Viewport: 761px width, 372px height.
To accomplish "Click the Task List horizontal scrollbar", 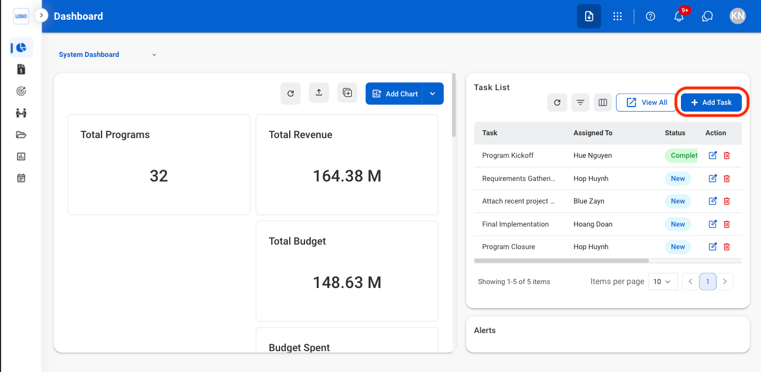I will [561, 261].
